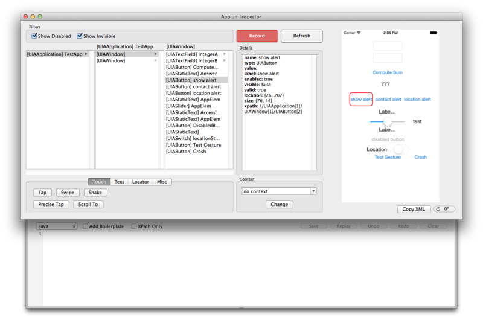Screen dimensions: 483x317
Task: Select [UIAButton] location alert row
Action: 197,93
